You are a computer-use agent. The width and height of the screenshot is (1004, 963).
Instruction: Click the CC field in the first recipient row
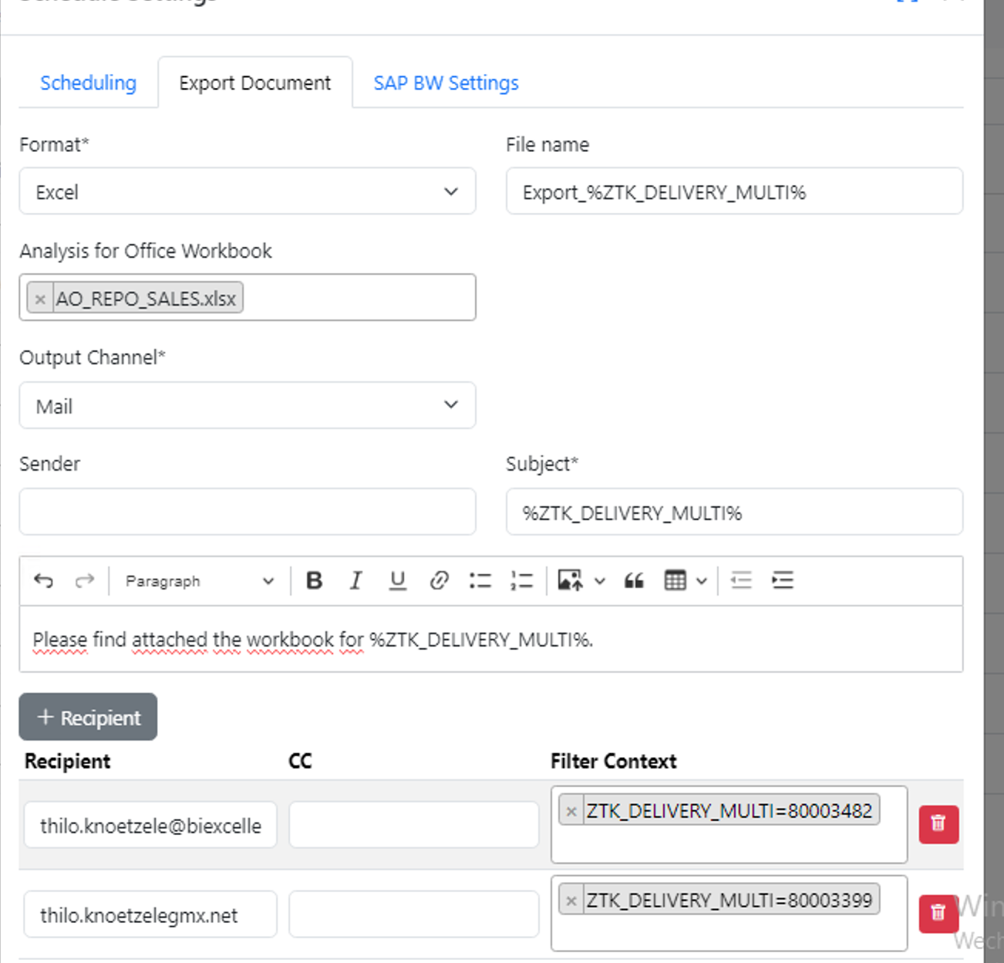414,825
